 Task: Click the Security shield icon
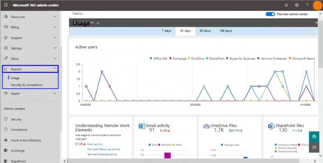click(6, 119)
